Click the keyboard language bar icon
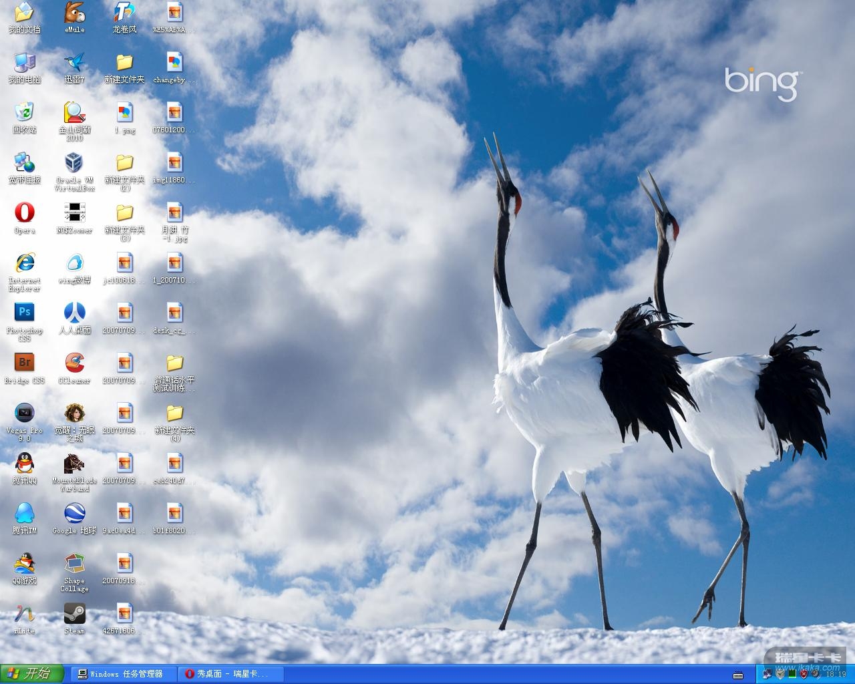 (738, 675)
